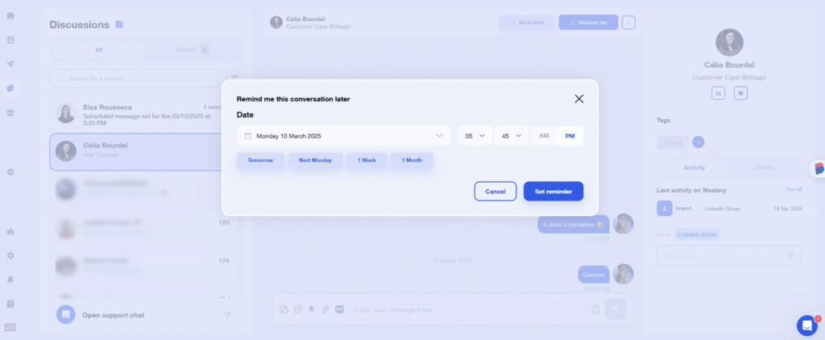Pick the Next Monday shortcut
Viewport: 825px width, 340px height.
click(315, 160)
